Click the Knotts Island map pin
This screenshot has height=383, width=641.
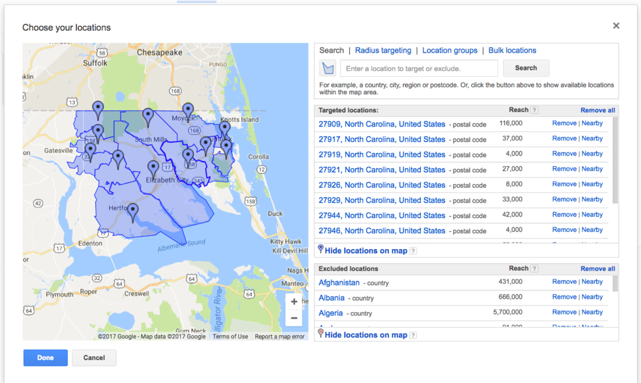(224, 130)
